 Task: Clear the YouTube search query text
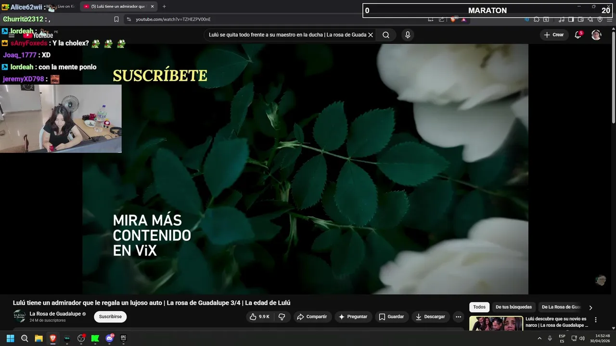[371, 35]
